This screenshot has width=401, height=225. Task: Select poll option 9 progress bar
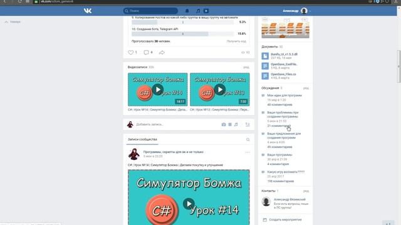click(x=183, y=22)
